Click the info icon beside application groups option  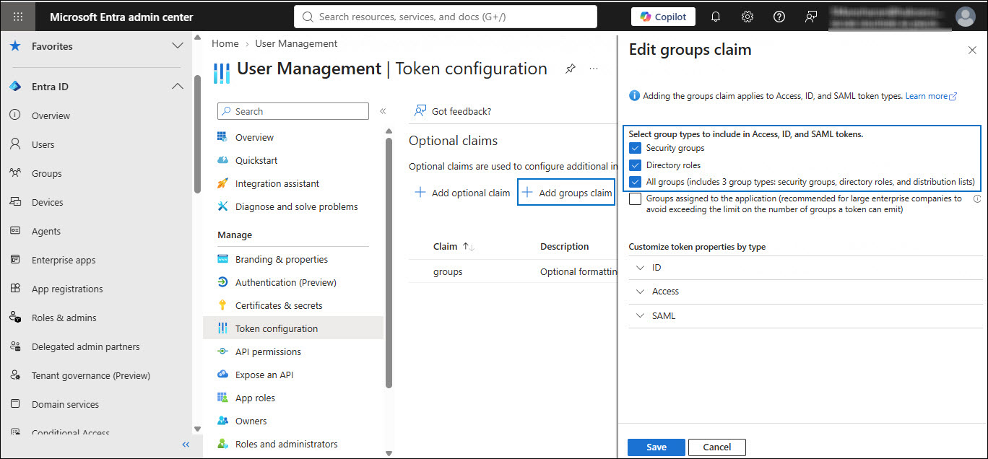[976, 198]
